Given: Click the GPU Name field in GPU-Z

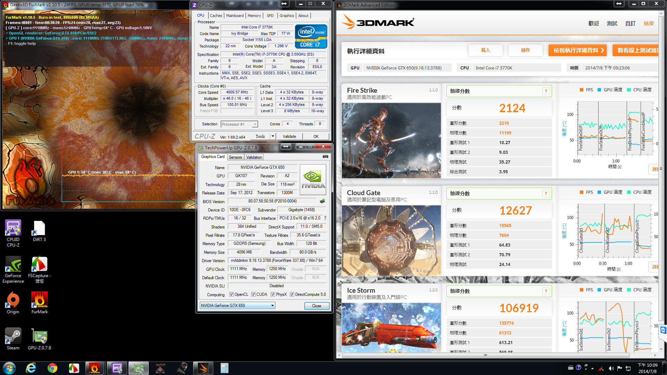Looking at the screenshot, I should coord(262,167).
